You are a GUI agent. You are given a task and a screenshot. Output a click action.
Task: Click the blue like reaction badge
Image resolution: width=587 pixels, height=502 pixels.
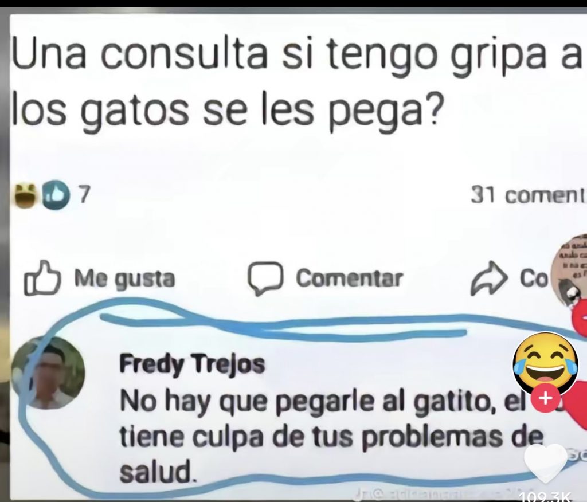pos(56,195)
